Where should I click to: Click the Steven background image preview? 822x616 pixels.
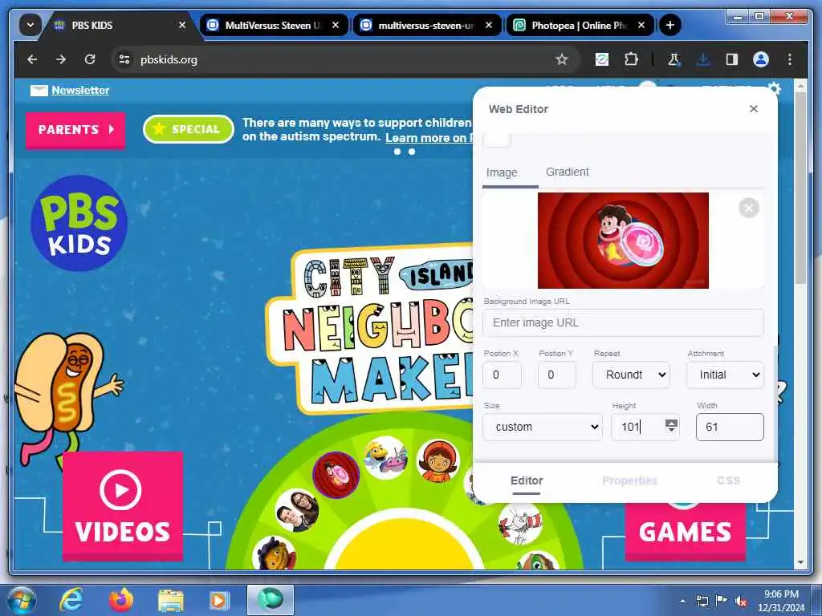tap(623, 241)
